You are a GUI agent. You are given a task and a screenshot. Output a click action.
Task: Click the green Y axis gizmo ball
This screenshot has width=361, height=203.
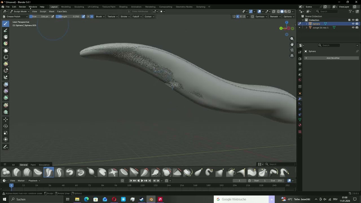click(x=281, y=28)
